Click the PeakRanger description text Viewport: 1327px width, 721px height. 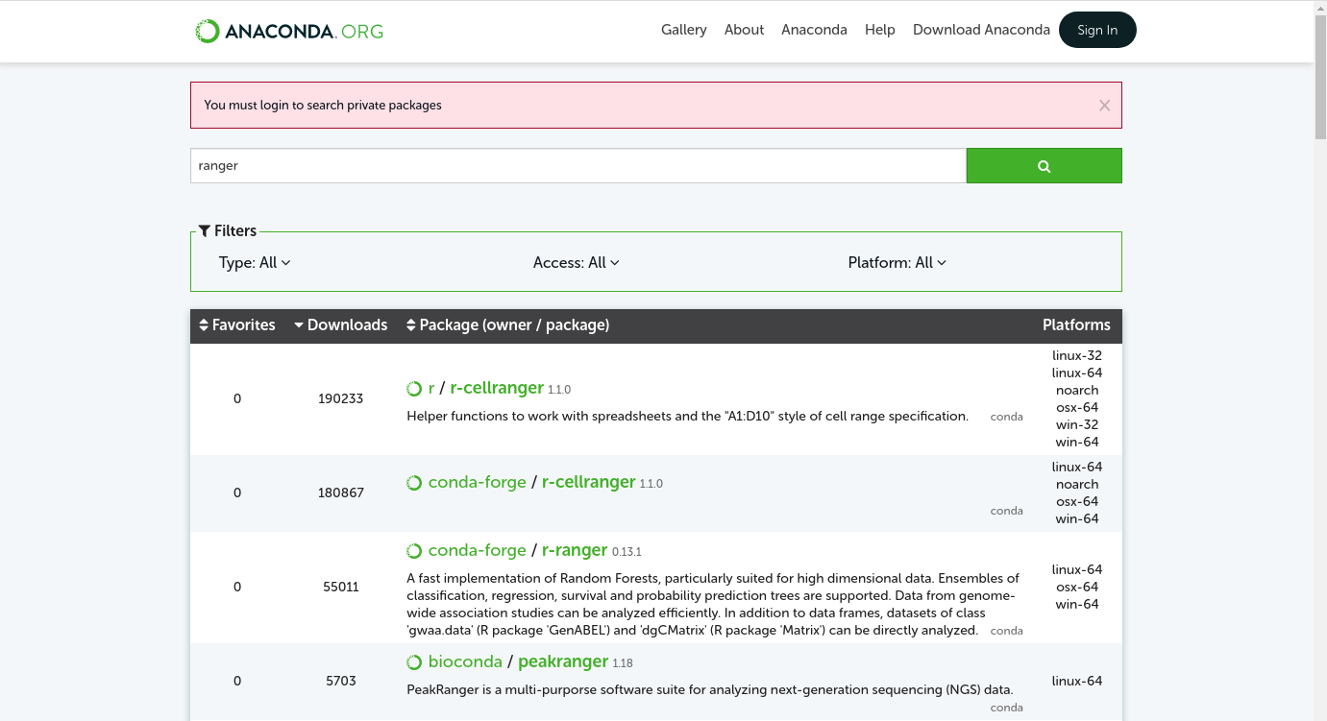tap(710, 689)
